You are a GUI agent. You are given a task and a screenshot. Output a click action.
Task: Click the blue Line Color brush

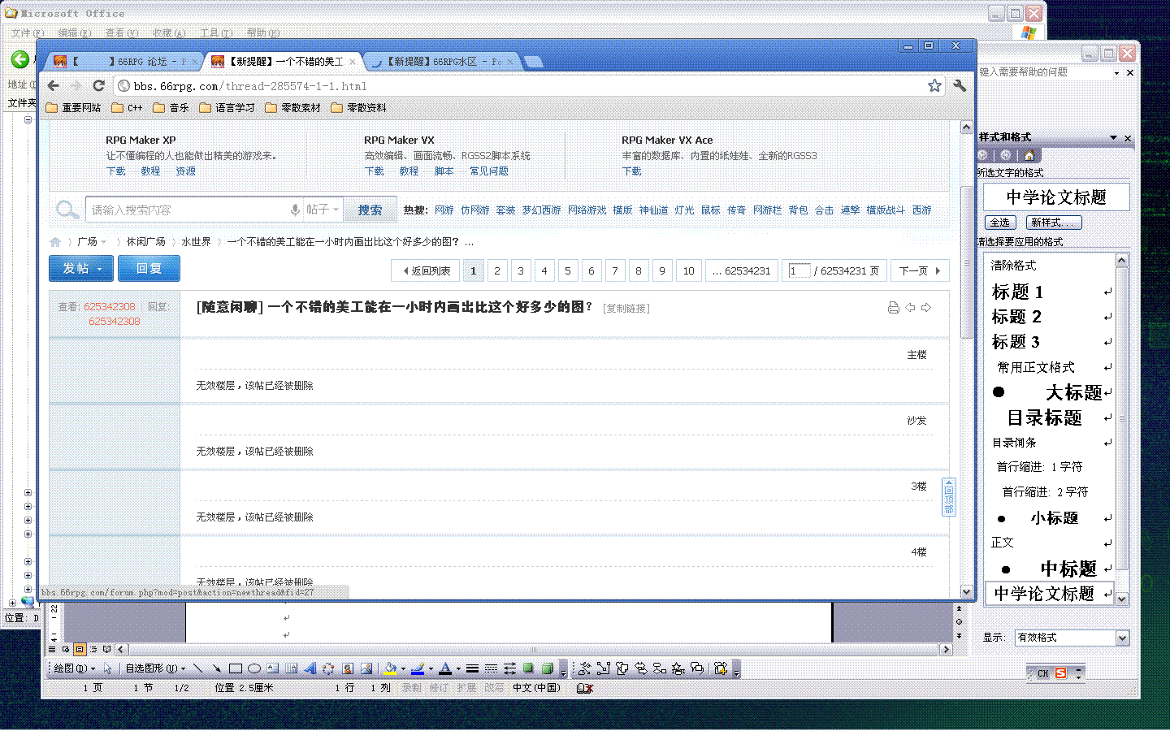click(418, 668)
